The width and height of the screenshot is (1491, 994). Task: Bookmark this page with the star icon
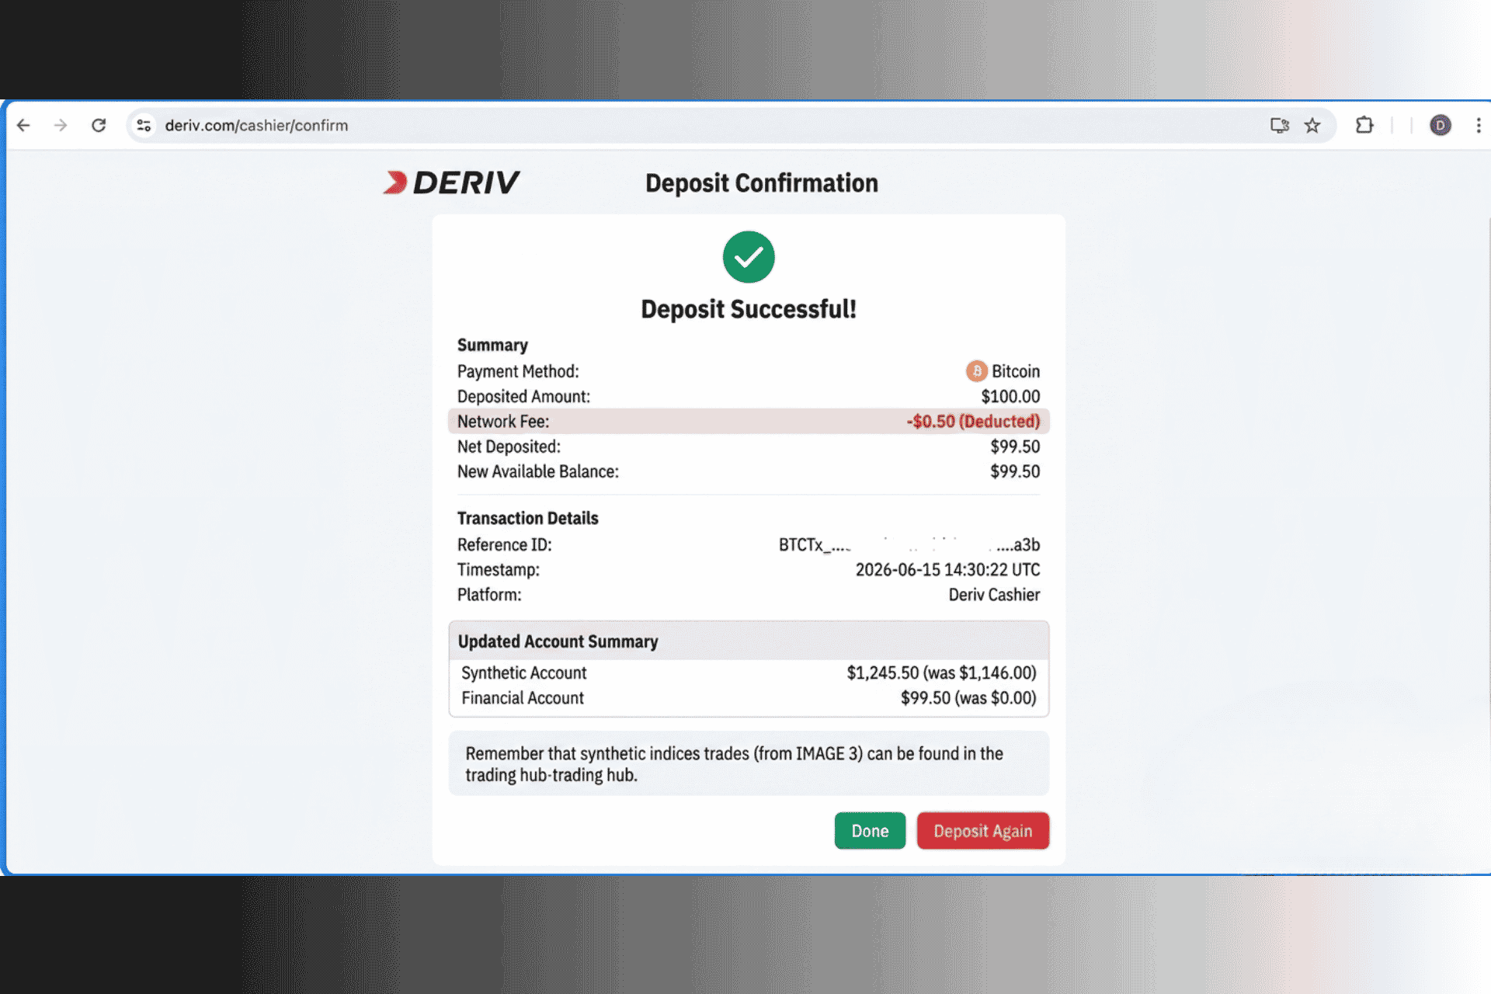pos(1312,125)
